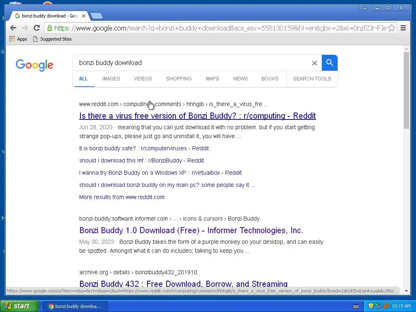Click the taskbar keyboard icon

356,306
